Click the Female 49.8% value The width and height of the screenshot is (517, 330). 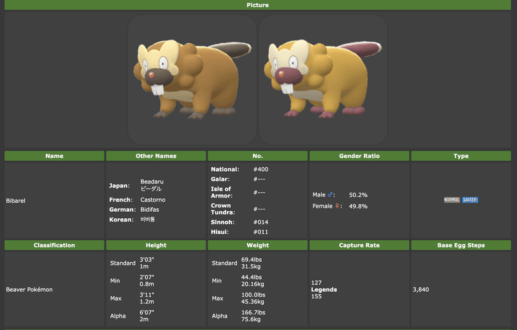[358, 206]
